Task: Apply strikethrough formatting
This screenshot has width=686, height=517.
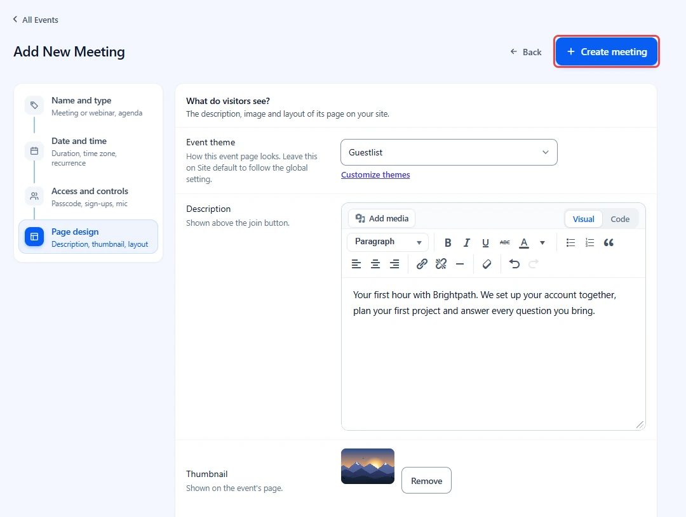Action: tap(504, 242)
